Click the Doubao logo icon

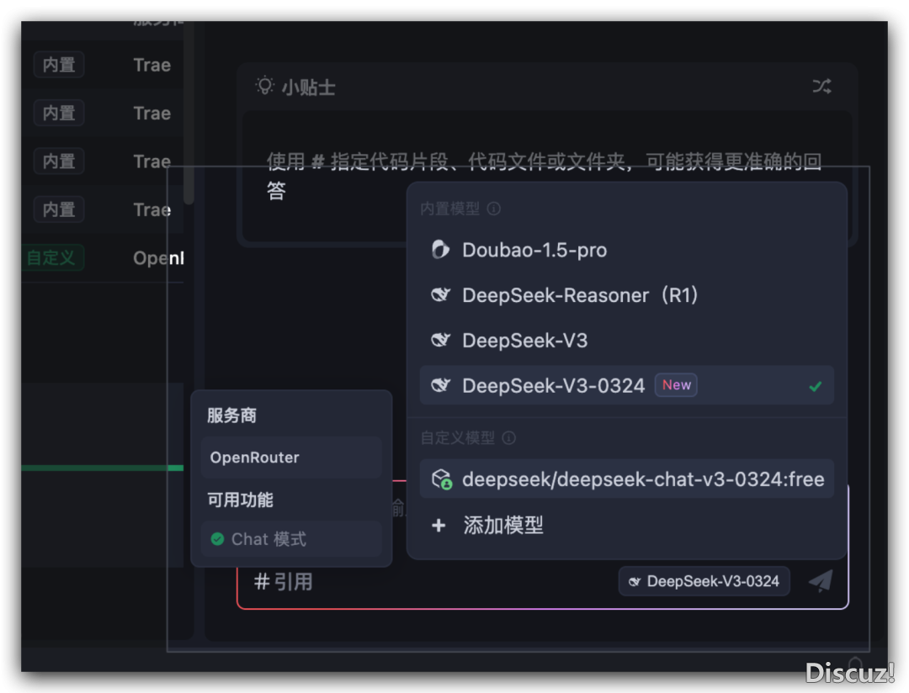tap(440, 250)
